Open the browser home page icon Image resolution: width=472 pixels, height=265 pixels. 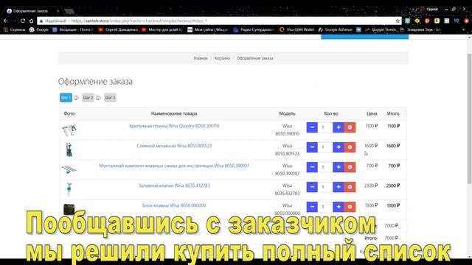click(31, 21)
